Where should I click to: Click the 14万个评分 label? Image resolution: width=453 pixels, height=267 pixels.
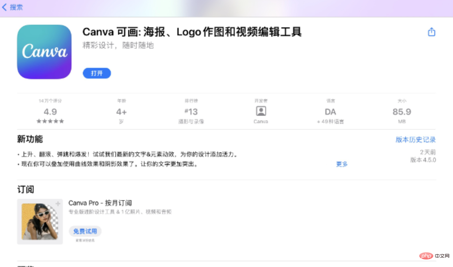(x=50, y=101)
